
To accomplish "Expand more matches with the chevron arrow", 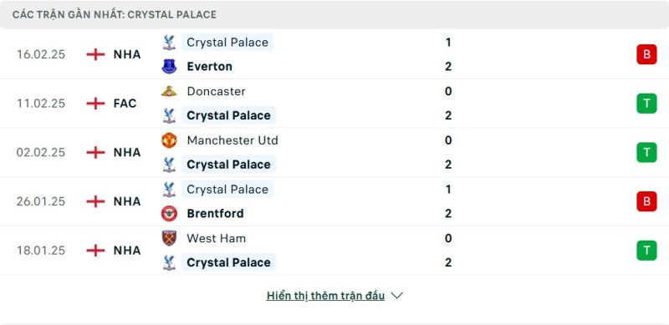I will (396, 296).
